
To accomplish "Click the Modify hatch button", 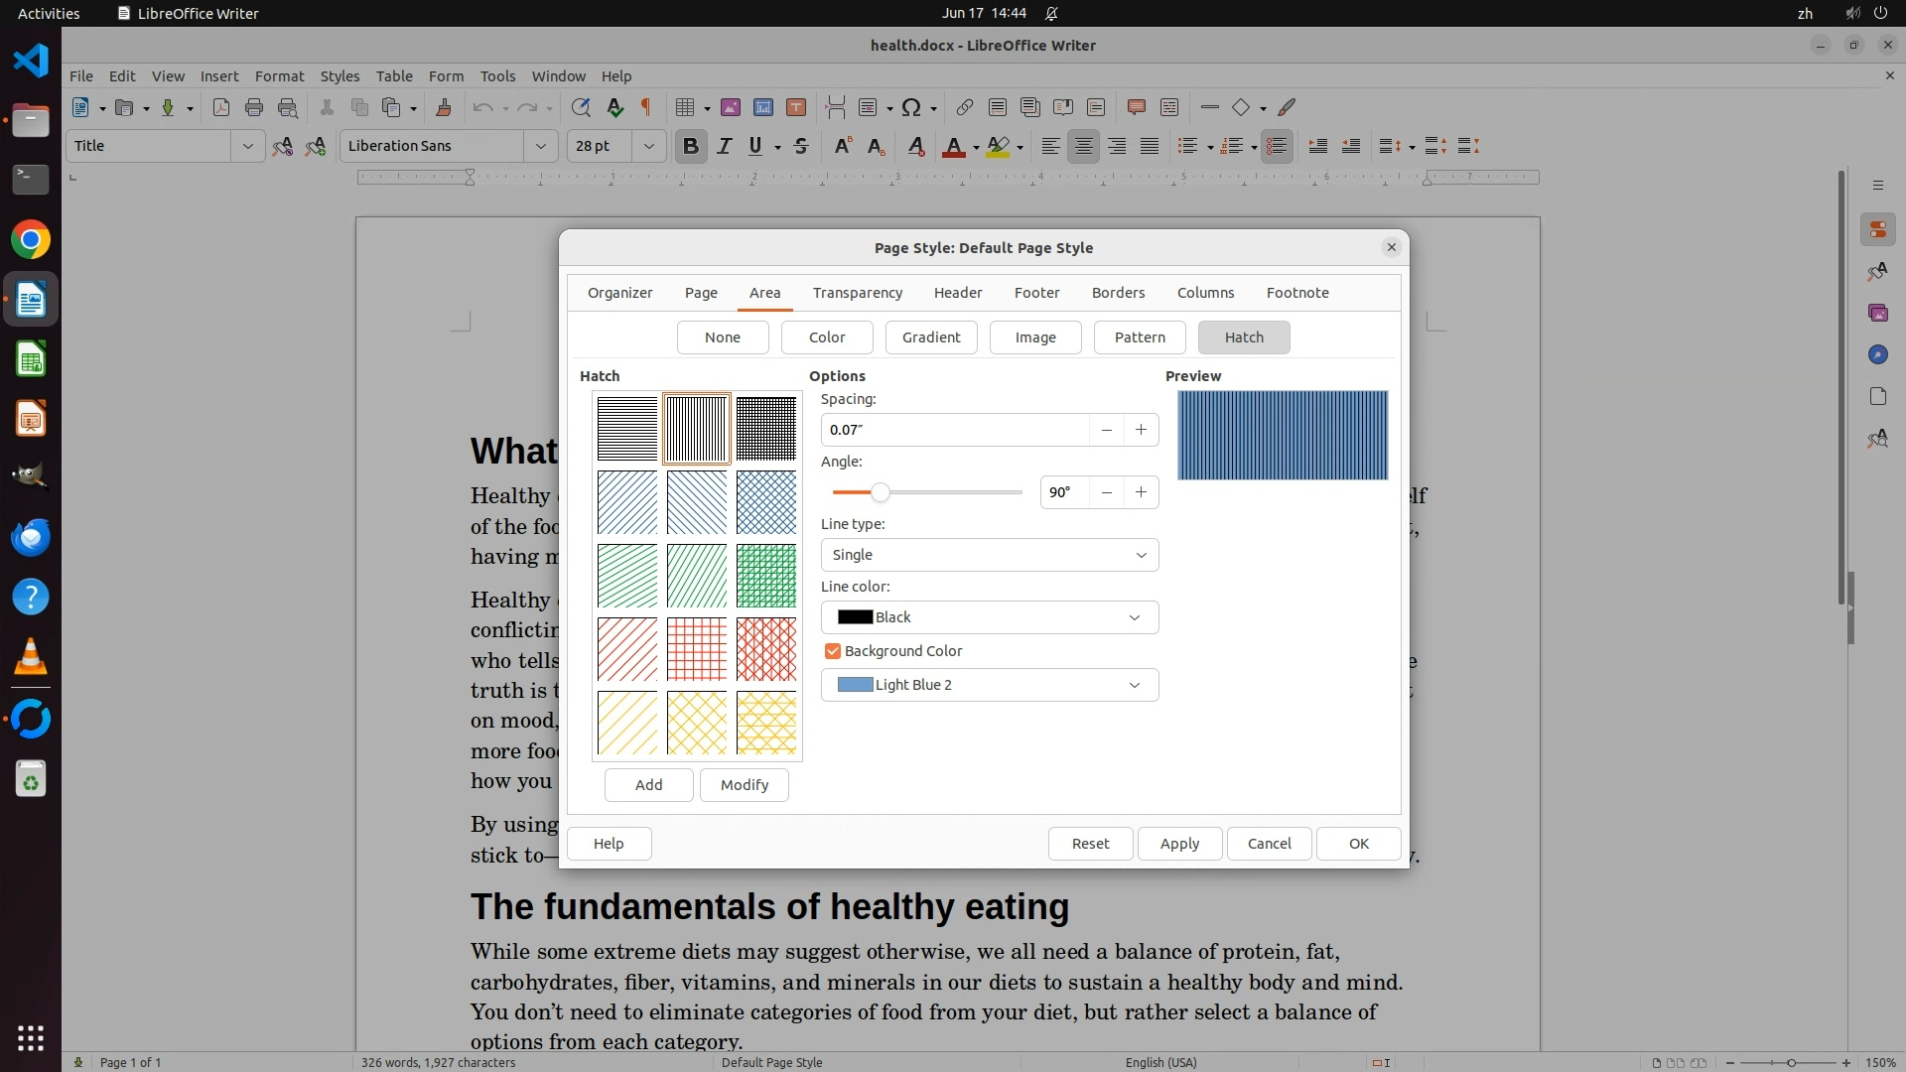I will click(x=744, y=785).
